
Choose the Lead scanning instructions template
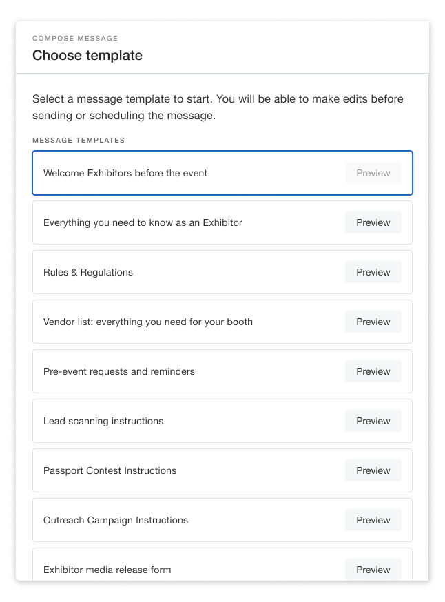(x=103, y=421)
